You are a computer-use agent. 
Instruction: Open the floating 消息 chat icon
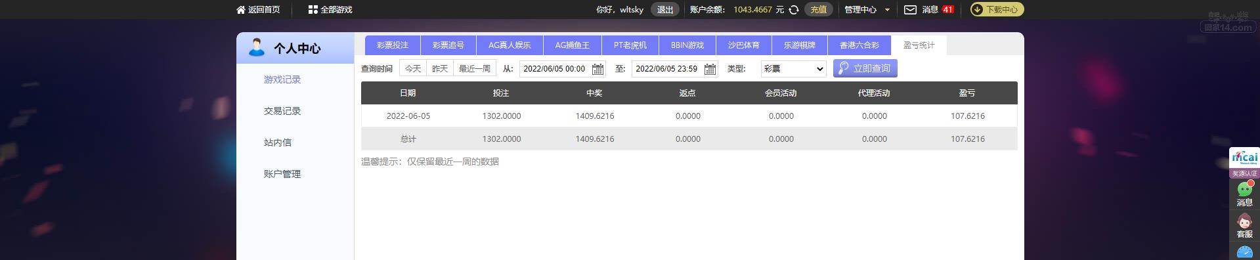(x=1245, y=190)
